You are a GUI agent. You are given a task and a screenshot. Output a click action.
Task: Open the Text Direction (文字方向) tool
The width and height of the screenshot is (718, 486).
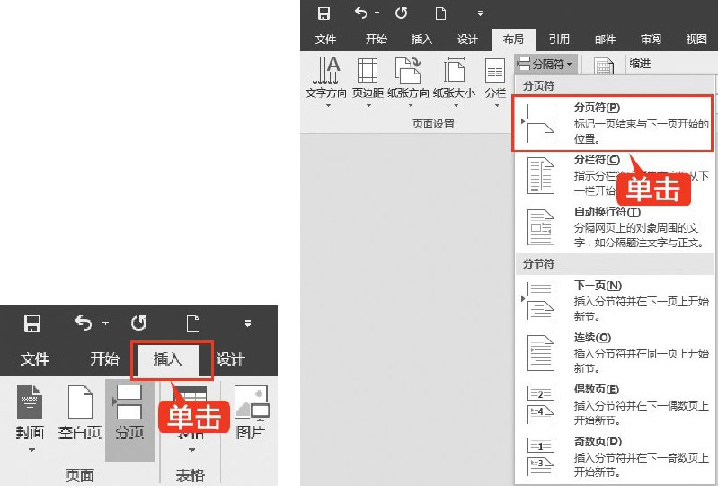coord(325,80)
